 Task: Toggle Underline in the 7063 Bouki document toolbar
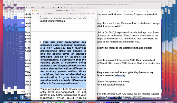point(75,13)
